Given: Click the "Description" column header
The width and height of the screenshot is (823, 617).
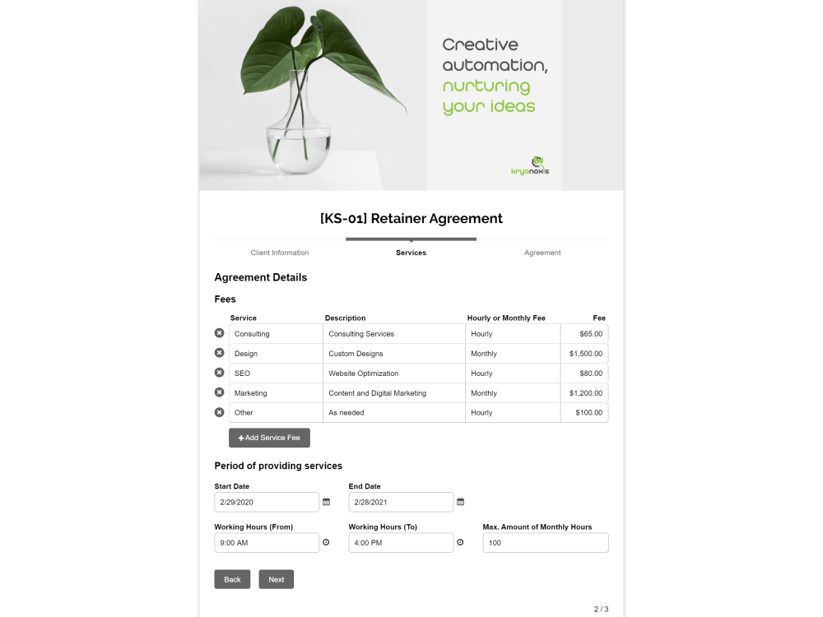Looking at the screenshot, I should pos(345,318).
